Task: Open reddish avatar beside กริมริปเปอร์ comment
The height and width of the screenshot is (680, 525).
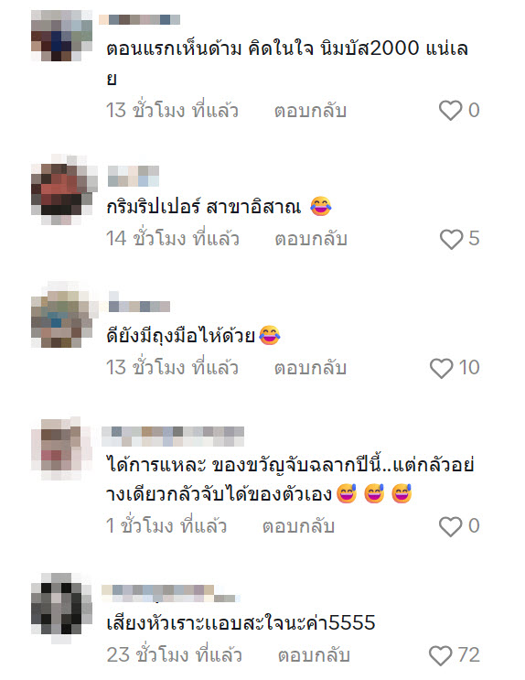Action: pos(64,189)
